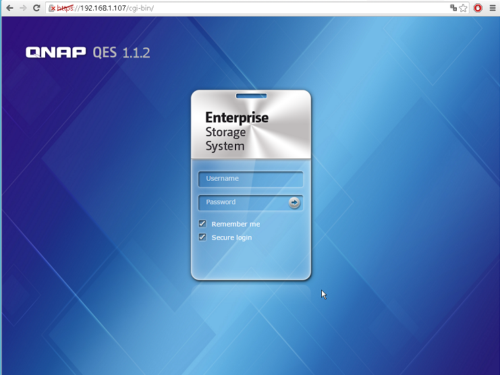Click the URL in the address bar

pyautogui.click(x=115, y=8)
